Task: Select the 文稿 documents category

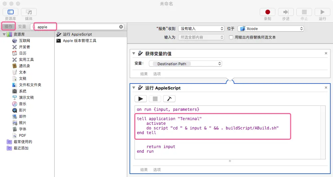Action: (19, 79)
